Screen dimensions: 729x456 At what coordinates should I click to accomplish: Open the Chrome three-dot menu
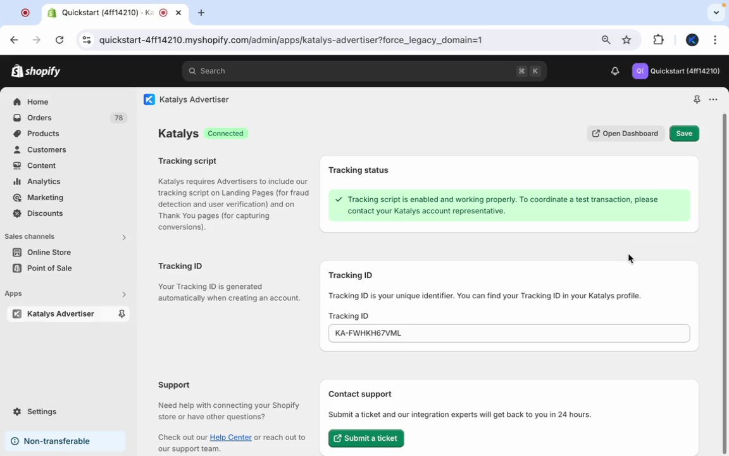714,40
